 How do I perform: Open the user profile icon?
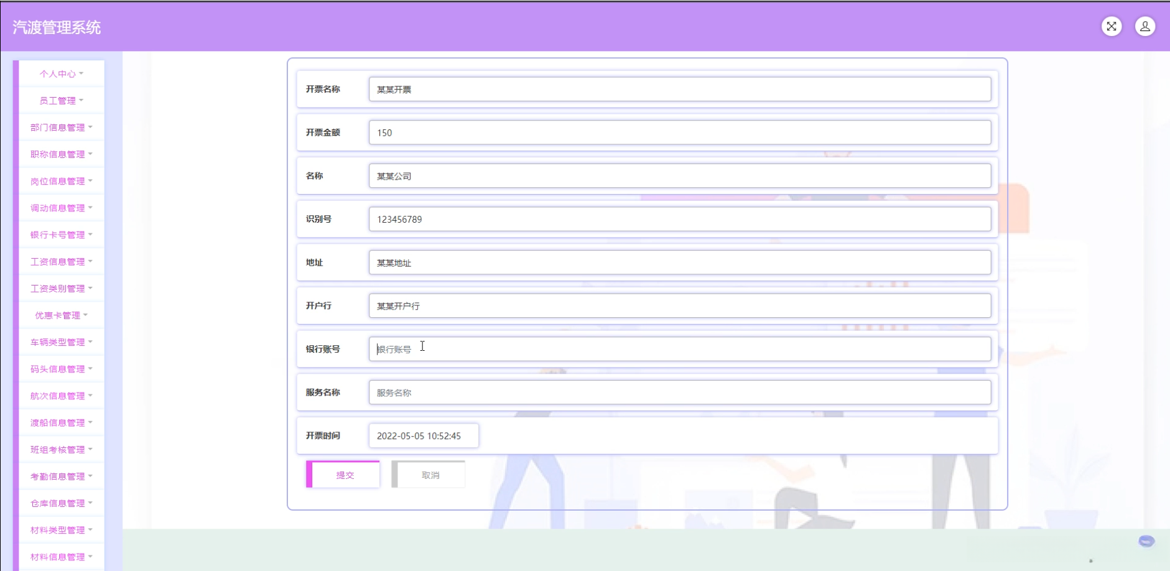pyautogui.click(x=1145, y=26)
